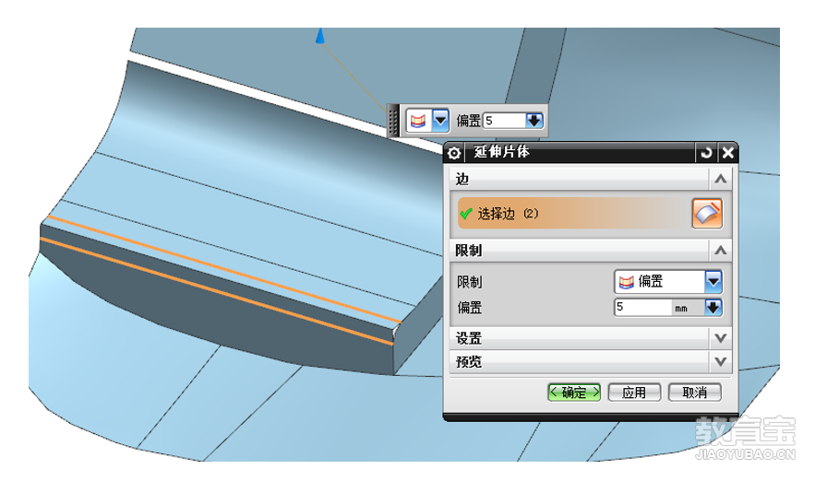Open the floating 偏置 field options arrow
Viewport: 815px width, 481px height.
(534, 121)
